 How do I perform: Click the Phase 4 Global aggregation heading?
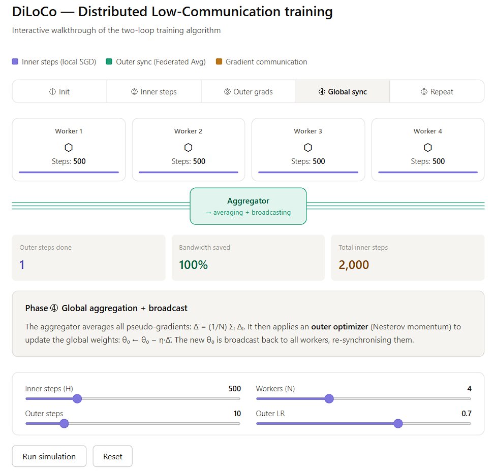(106, 308)
